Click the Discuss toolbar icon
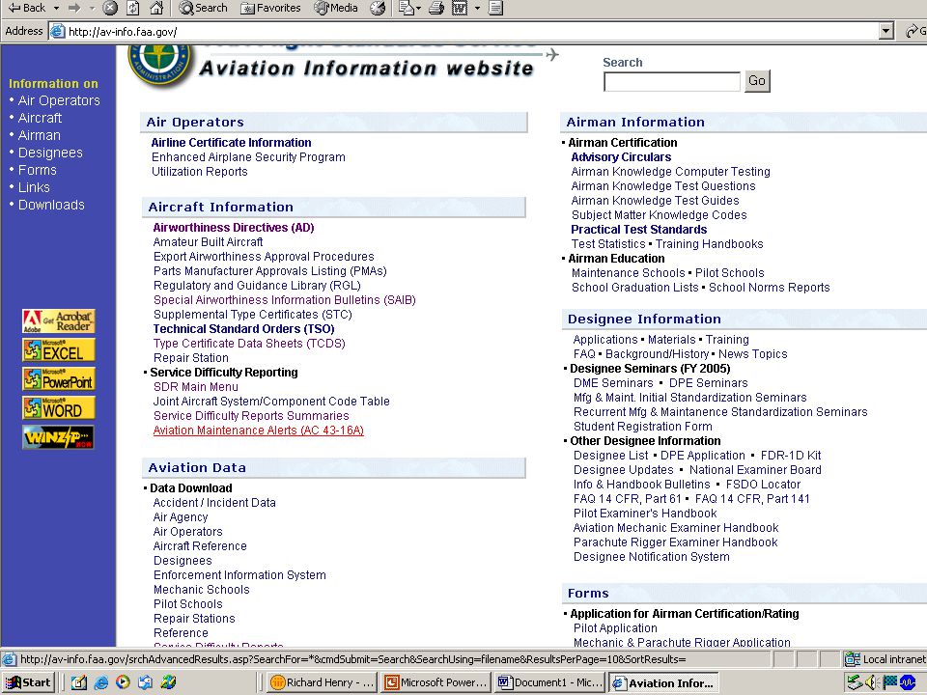The width and height of the screenshot is (927, 695). point(496,8)
